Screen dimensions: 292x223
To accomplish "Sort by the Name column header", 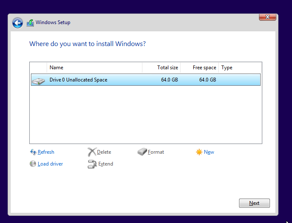I will pyautogui.click(x=95, y=68).
